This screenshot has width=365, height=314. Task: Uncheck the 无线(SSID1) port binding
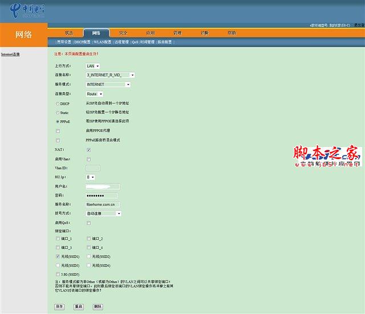[58, 256]
